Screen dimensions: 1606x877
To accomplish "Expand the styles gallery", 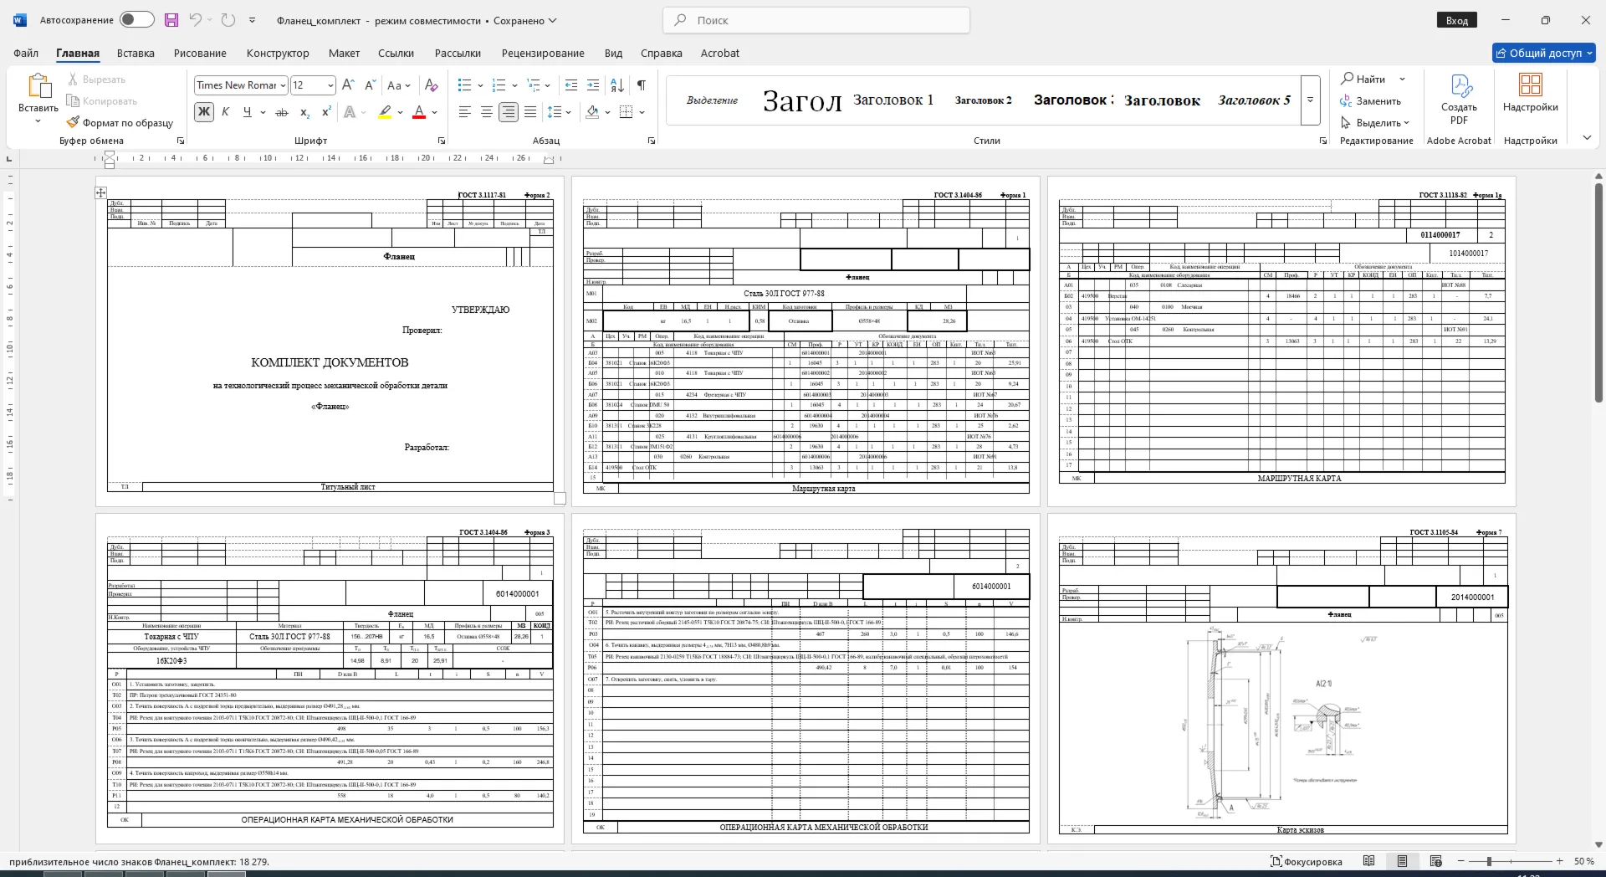I will tap(1311, 100).
